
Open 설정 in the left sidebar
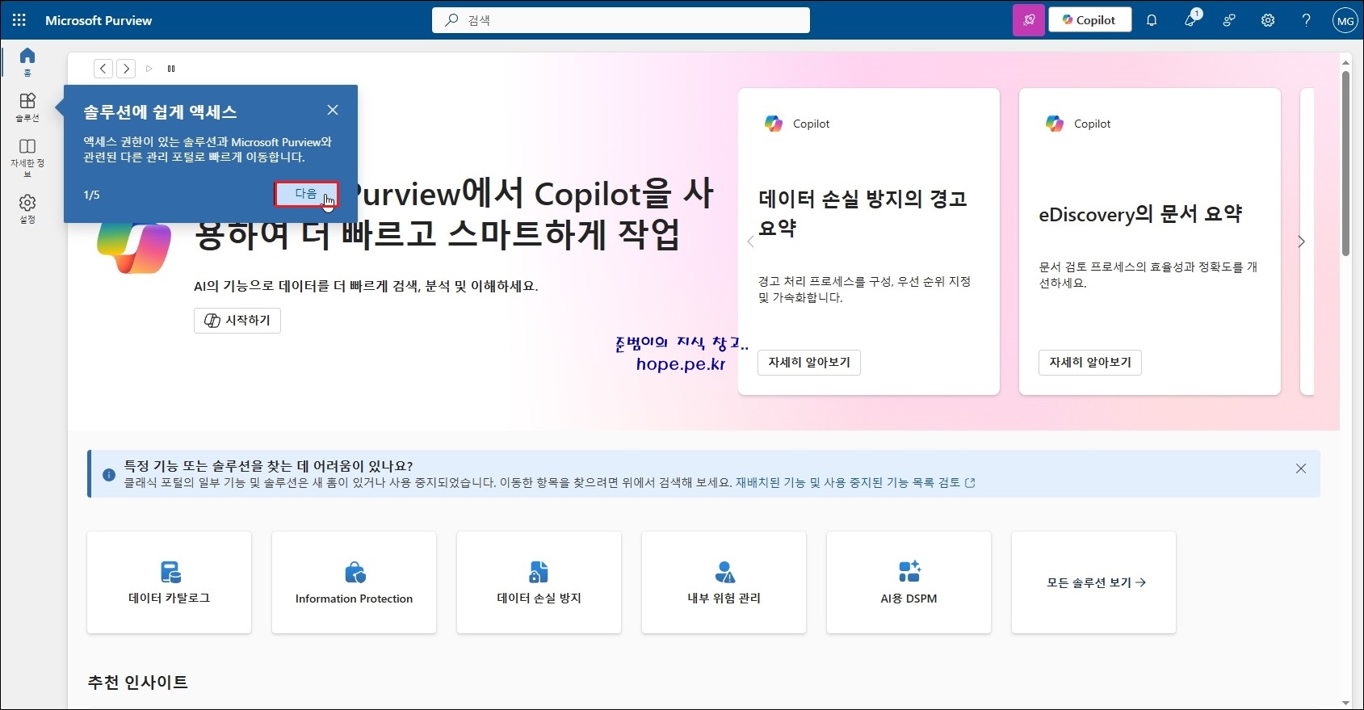(x=27, y=208)
